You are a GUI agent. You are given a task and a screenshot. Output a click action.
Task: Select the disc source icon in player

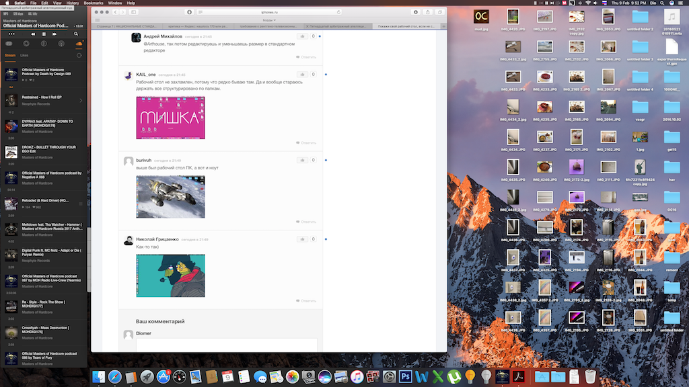pos(26,44)
